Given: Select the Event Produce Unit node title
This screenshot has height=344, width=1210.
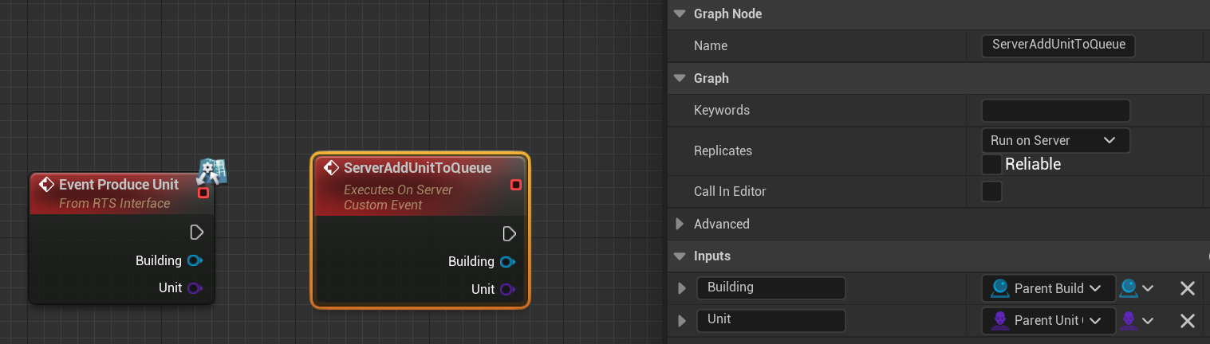Looking at the screenshot, I should (119, 184).
